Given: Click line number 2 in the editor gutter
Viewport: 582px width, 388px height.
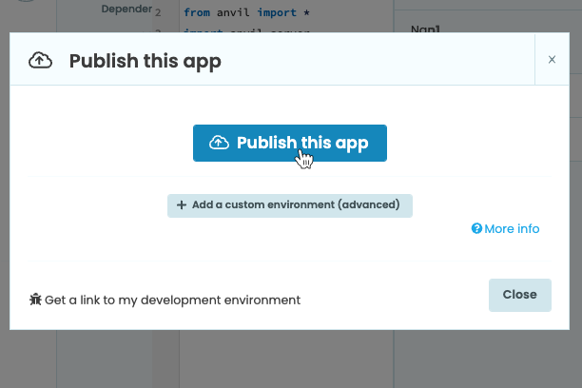Looking at the screenshot, I should click(157, 13).
